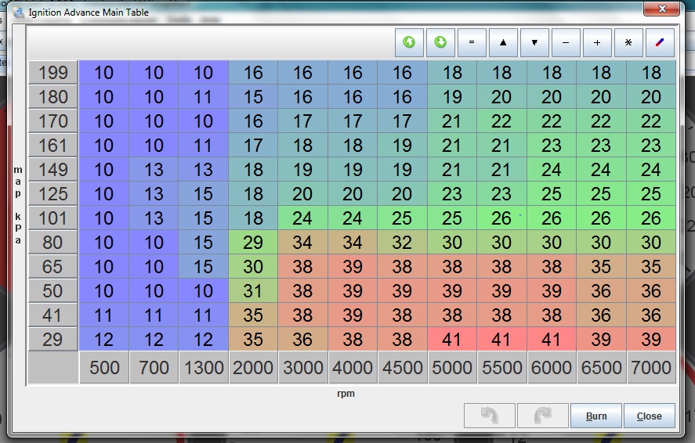Select the 5000 rpm column header
This screenshot has width=695, height=443.
click(452, 367)
